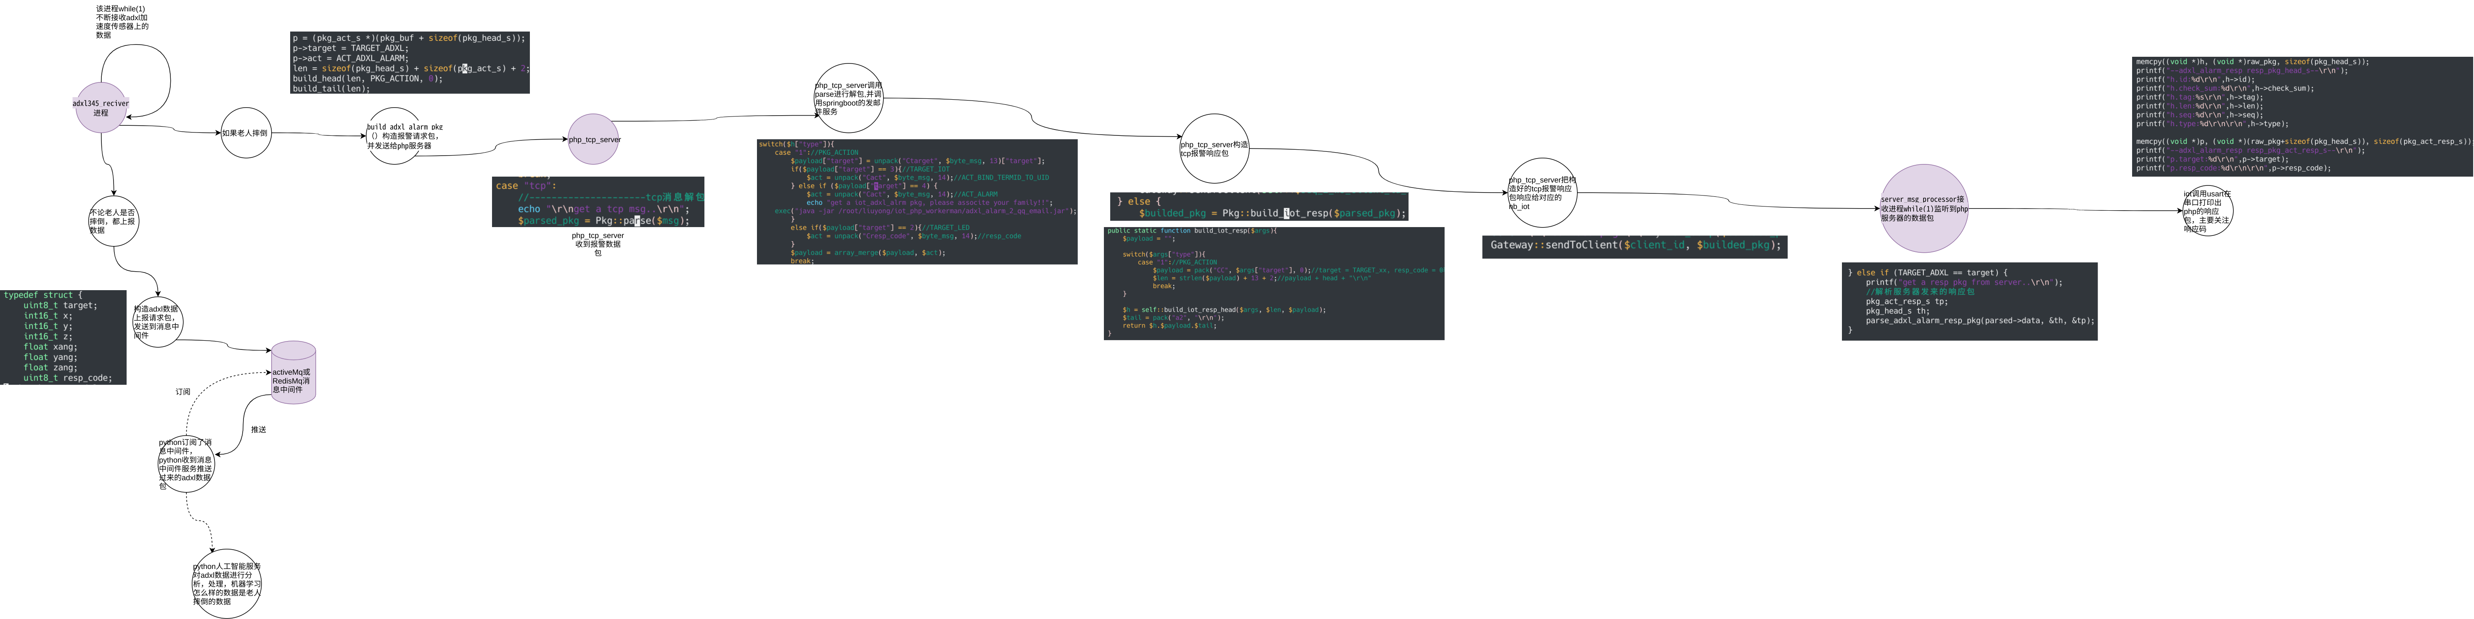Click the iot调用usart circle at far right
This screenshot has width=2474, height=619.
[2207, 211]
